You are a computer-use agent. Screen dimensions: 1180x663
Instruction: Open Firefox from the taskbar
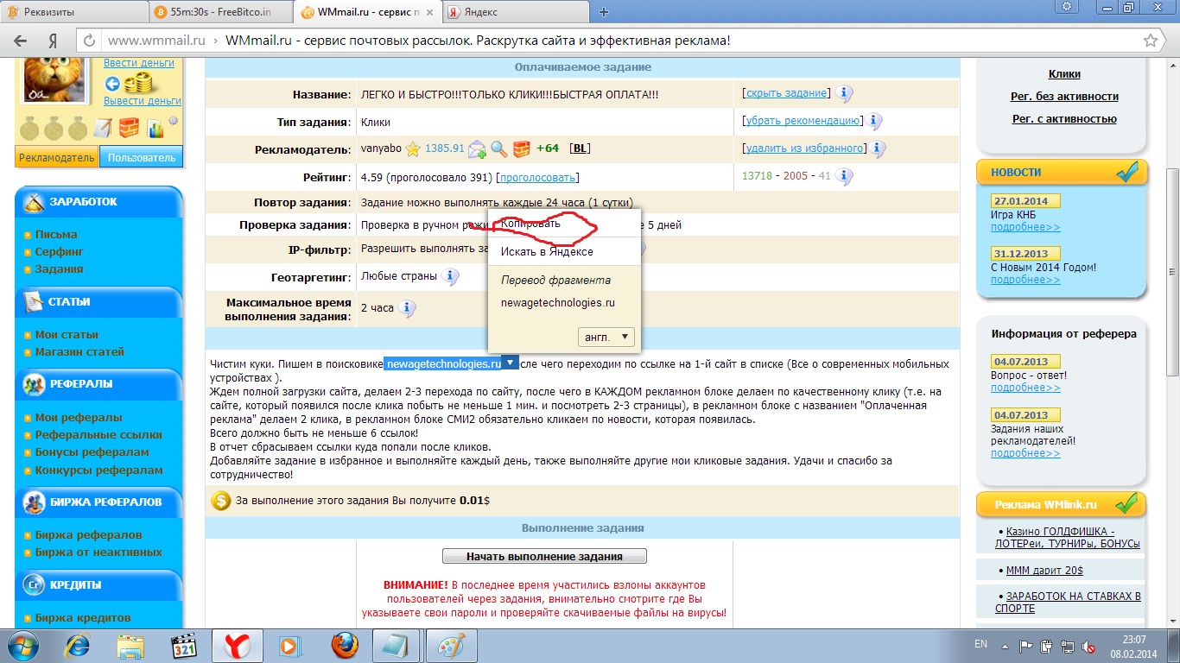(345, 645)
